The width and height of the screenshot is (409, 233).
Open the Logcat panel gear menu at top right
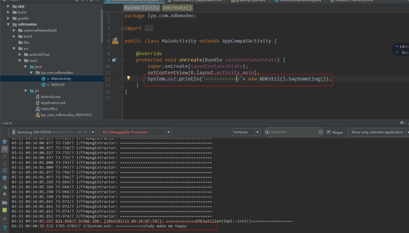(402, 123)
